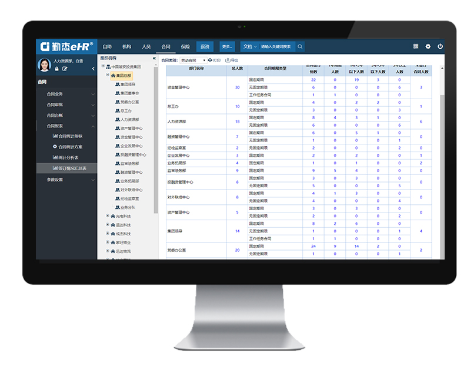Click the search magnifier icon
Screen dimensions: 474x371
300,46
